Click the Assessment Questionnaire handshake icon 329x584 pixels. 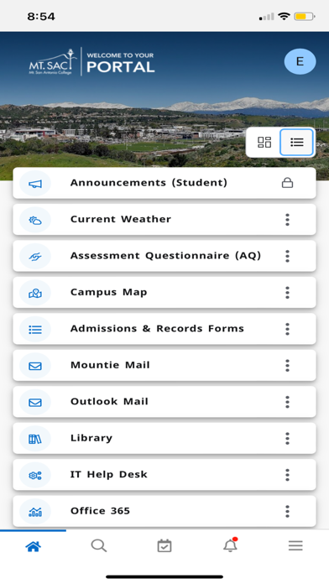tap(35, 256)
